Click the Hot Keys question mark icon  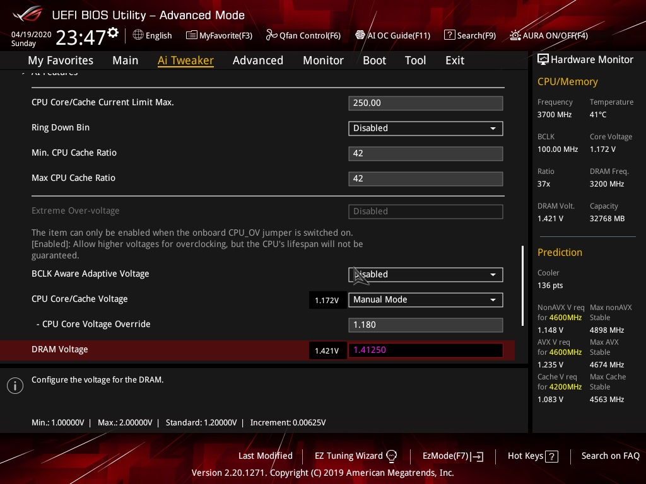pyautogui.click(x=551, y=456)
